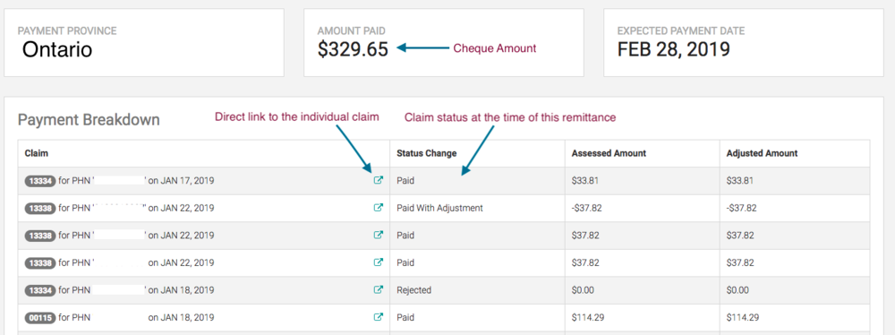The width and height of the screenshot is (895, 335).
Task: Select the Adjusted Amount column header
Action: click(x=762, y=153)
